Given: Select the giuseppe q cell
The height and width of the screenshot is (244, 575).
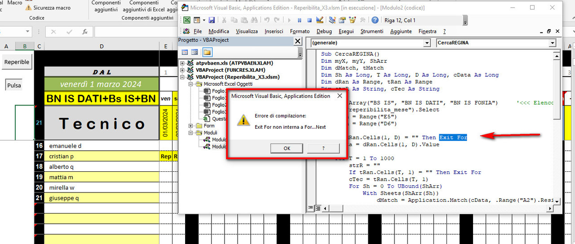Looking at the screenshot, I should 102,197.
